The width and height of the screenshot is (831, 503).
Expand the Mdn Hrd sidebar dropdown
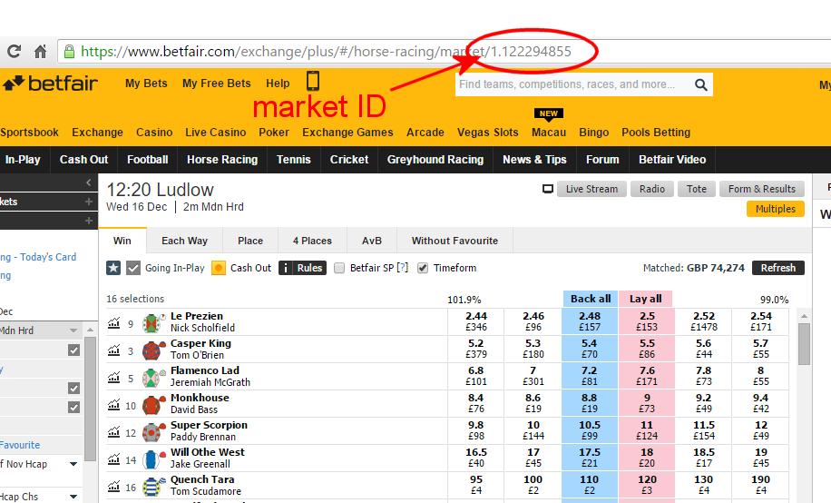[73, 330]
